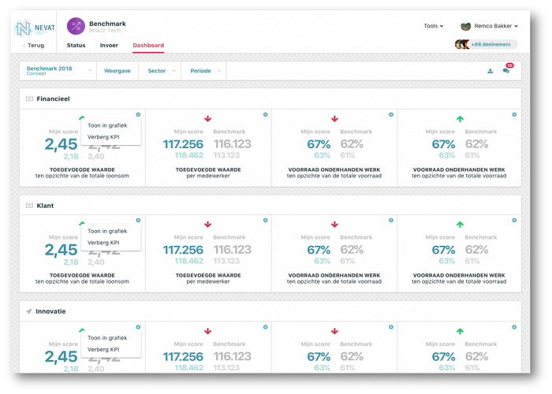The image size is (552, 394).
Task: Click the Innovatie rocket section icon
Action: click(x=29, y=311)
